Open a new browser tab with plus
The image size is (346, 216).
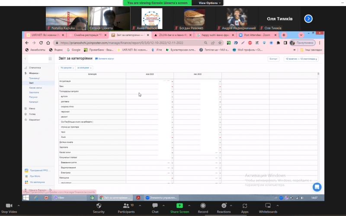[284, 35]
